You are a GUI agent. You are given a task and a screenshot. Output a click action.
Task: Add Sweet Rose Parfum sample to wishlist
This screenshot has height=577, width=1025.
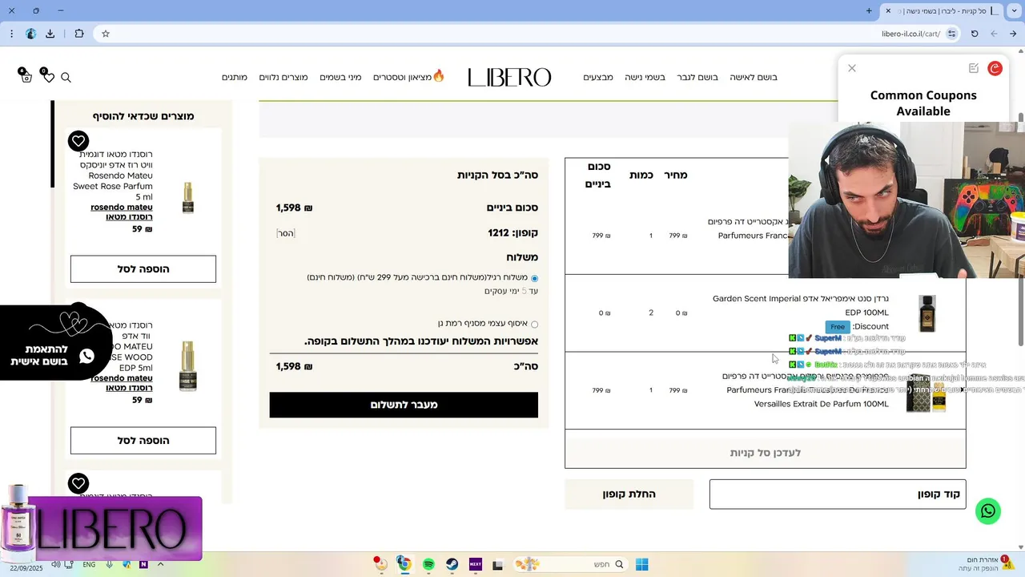[78, 141]
